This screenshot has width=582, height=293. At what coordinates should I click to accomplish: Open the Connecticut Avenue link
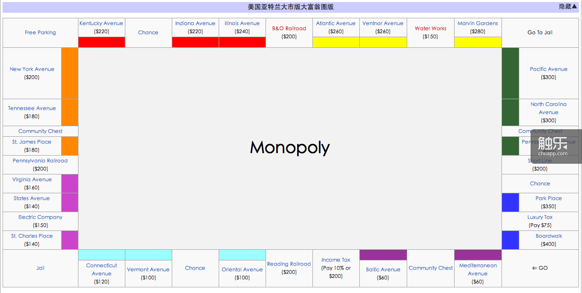101,270
